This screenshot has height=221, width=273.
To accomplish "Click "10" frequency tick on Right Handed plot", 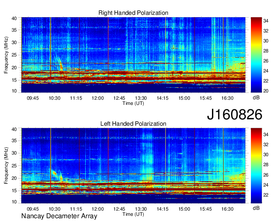I will [x=14, y=91].
